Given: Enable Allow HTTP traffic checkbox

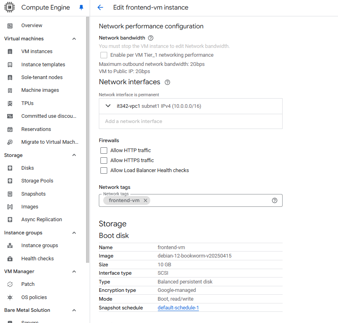Looking at the screenshot, I should (104, 151).
